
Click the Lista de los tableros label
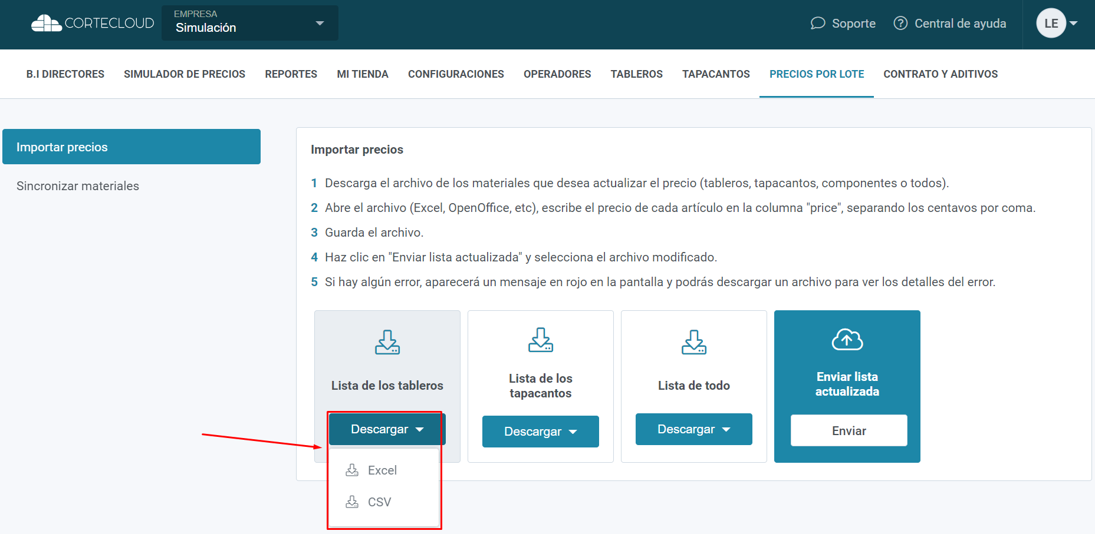point(387,386)
